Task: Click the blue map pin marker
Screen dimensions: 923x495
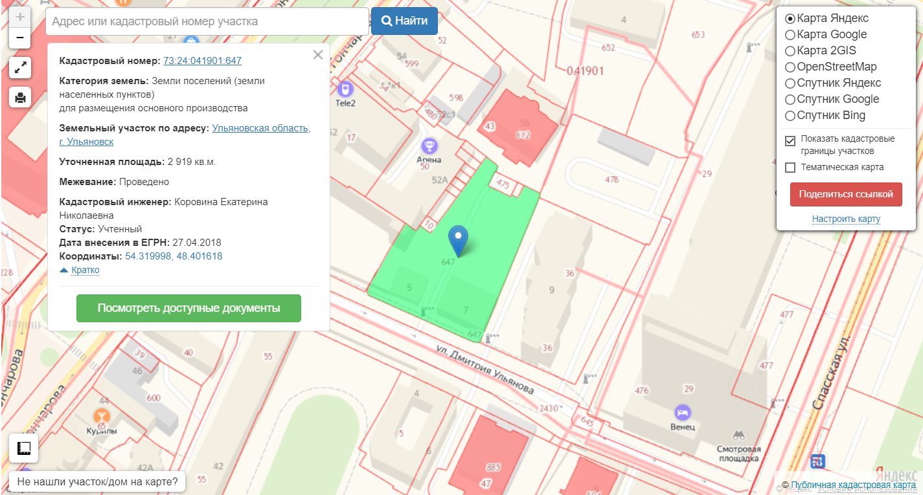Action: point(459,241)
